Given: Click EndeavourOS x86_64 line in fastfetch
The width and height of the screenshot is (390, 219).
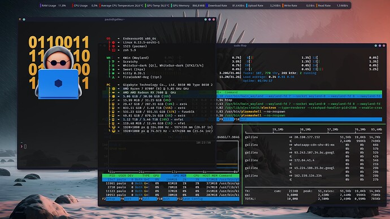Looking at the screenshot, I should [139, 38].
